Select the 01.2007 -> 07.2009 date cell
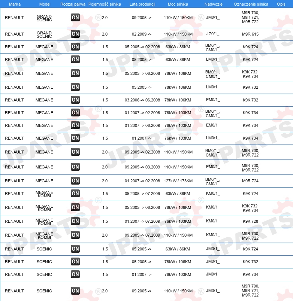 [142, 221]
